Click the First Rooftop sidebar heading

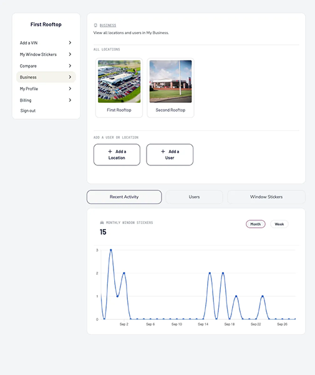pos(46,24)
